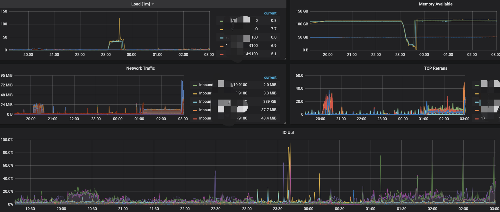500x212 pixels.
Task: Toggle red Inbound series showing 43.4 MiB
Action: click(x=206, y=118)
